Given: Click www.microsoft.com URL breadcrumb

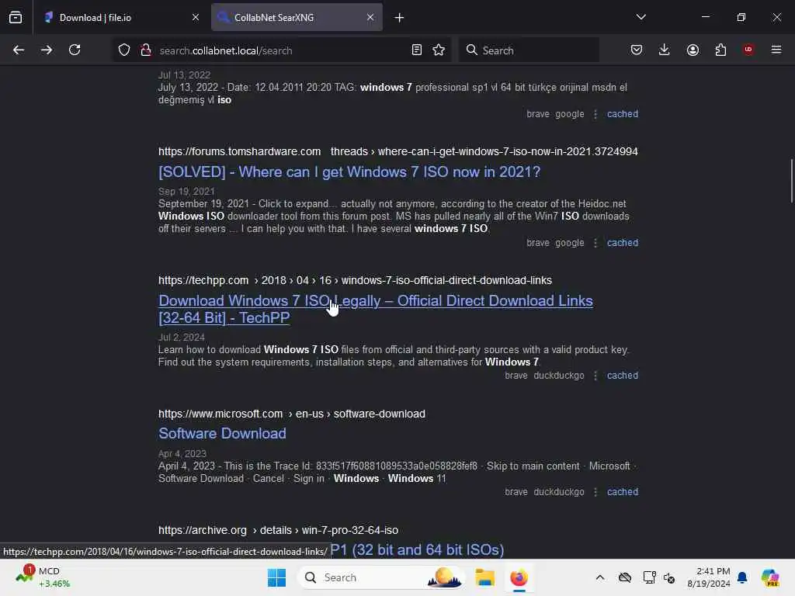Looking at the screenshot, I should pos(292,414).
